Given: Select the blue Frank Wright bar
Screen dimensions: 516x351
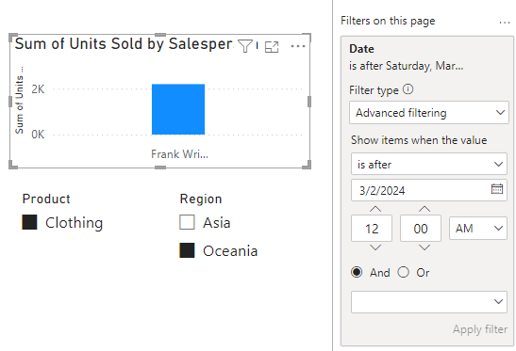Looking at the screenshot, I should point(178,109).
